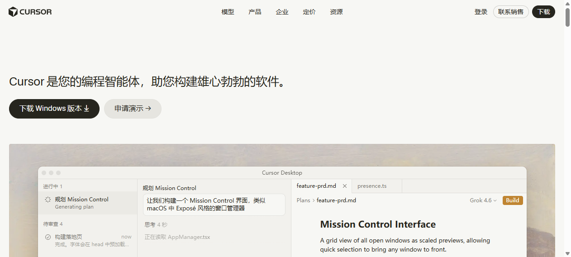Click the Cursor logo in the header

click(30, 12)
